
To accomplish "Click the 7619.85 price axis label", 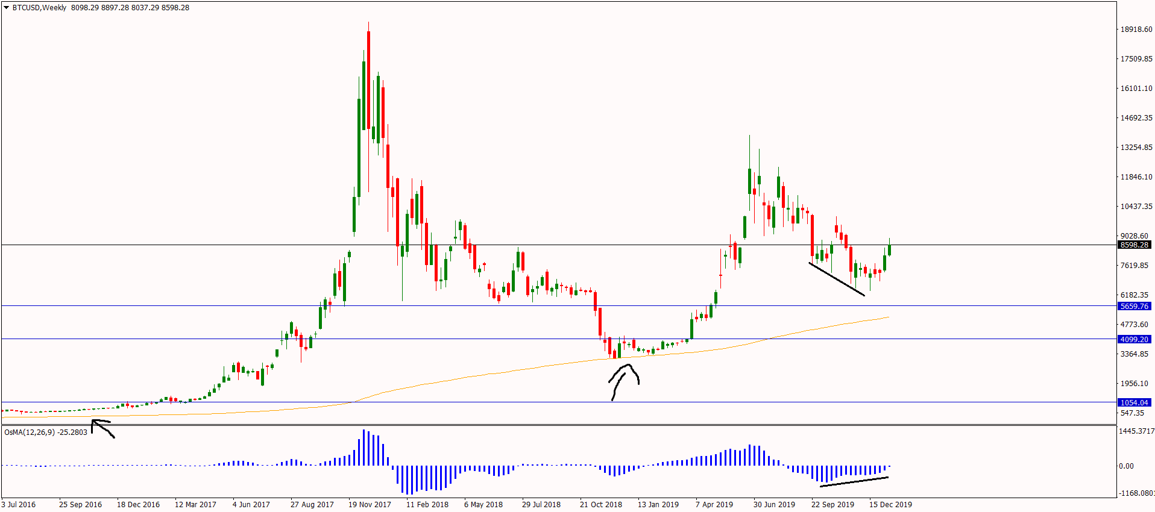I will [x=1135, y=265].
